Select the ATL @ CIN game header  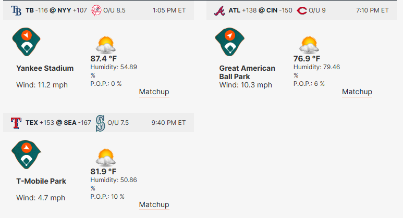301,10
